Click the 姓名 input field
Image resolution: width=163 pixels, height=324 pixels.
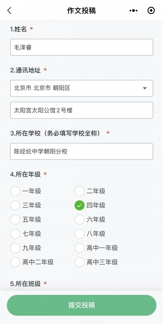(x=81, y=47)
